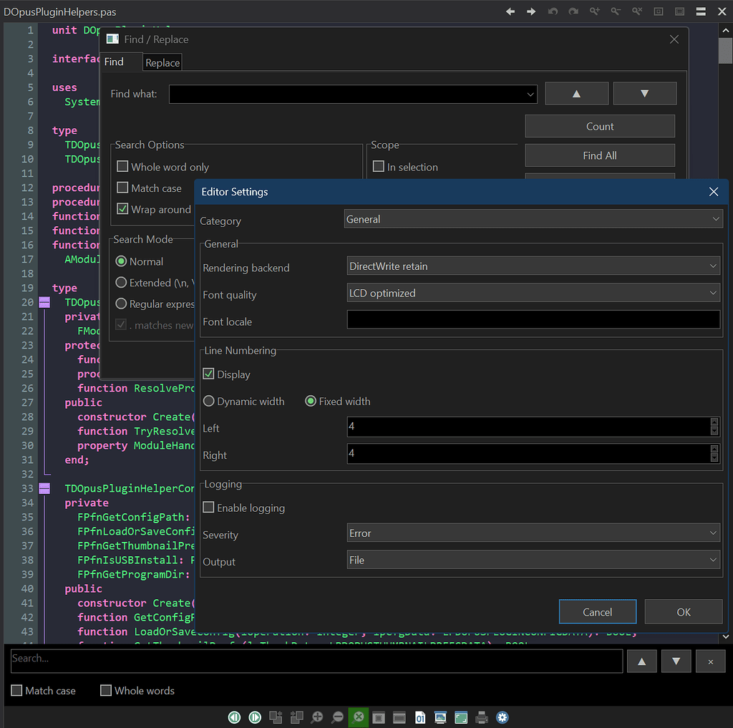Viewport: 733px width, 728px height.
Task: Click the highlighted green zoom reset icon
Action: point(358,717)
